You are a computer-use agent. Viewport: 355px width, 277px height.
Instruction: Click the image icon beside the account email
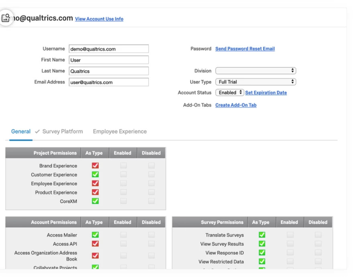point(6,18)
